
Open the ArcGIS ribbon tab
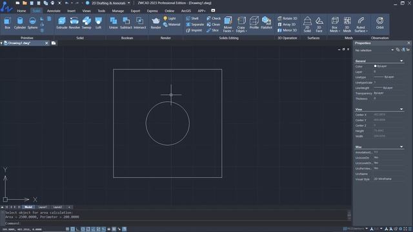(186, 11)
